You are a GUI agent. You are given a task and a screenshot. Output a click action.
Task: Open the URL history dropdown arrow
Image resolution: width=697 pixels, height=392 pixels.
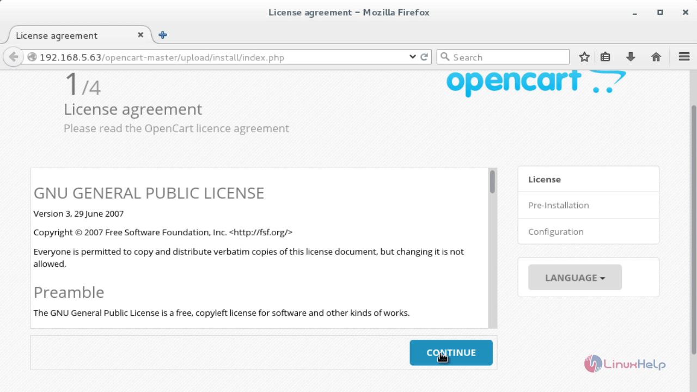point(413,57)
